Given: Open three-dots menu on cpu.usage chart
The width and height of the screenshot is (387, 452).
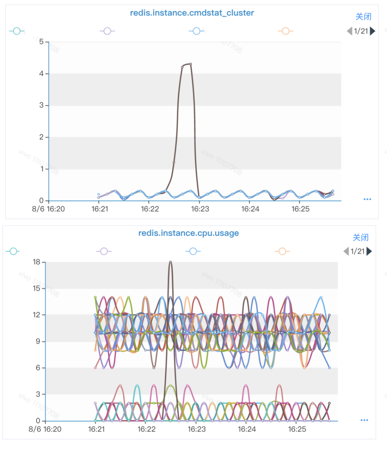Looking at the screenshot, I should (x=364, y=420).
